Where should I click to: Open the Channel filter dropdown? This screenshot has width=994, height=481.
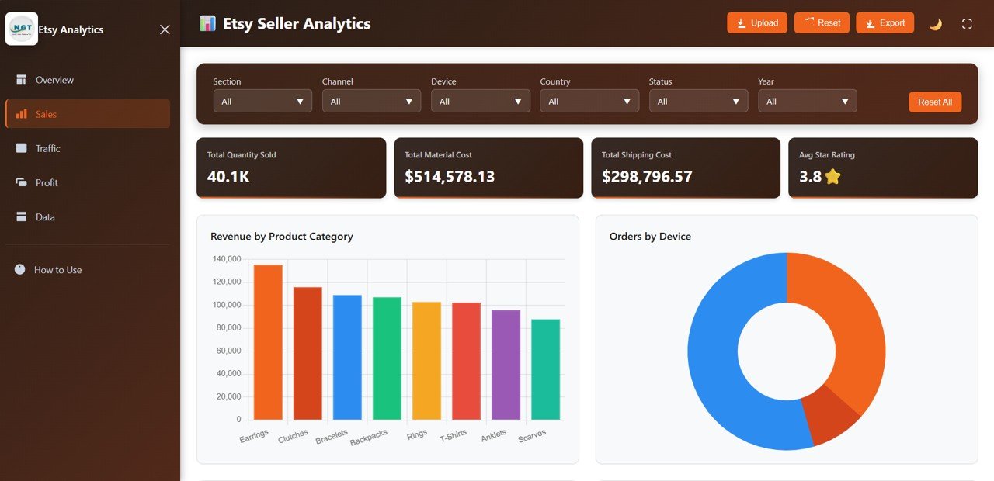(x=371, y=101)
